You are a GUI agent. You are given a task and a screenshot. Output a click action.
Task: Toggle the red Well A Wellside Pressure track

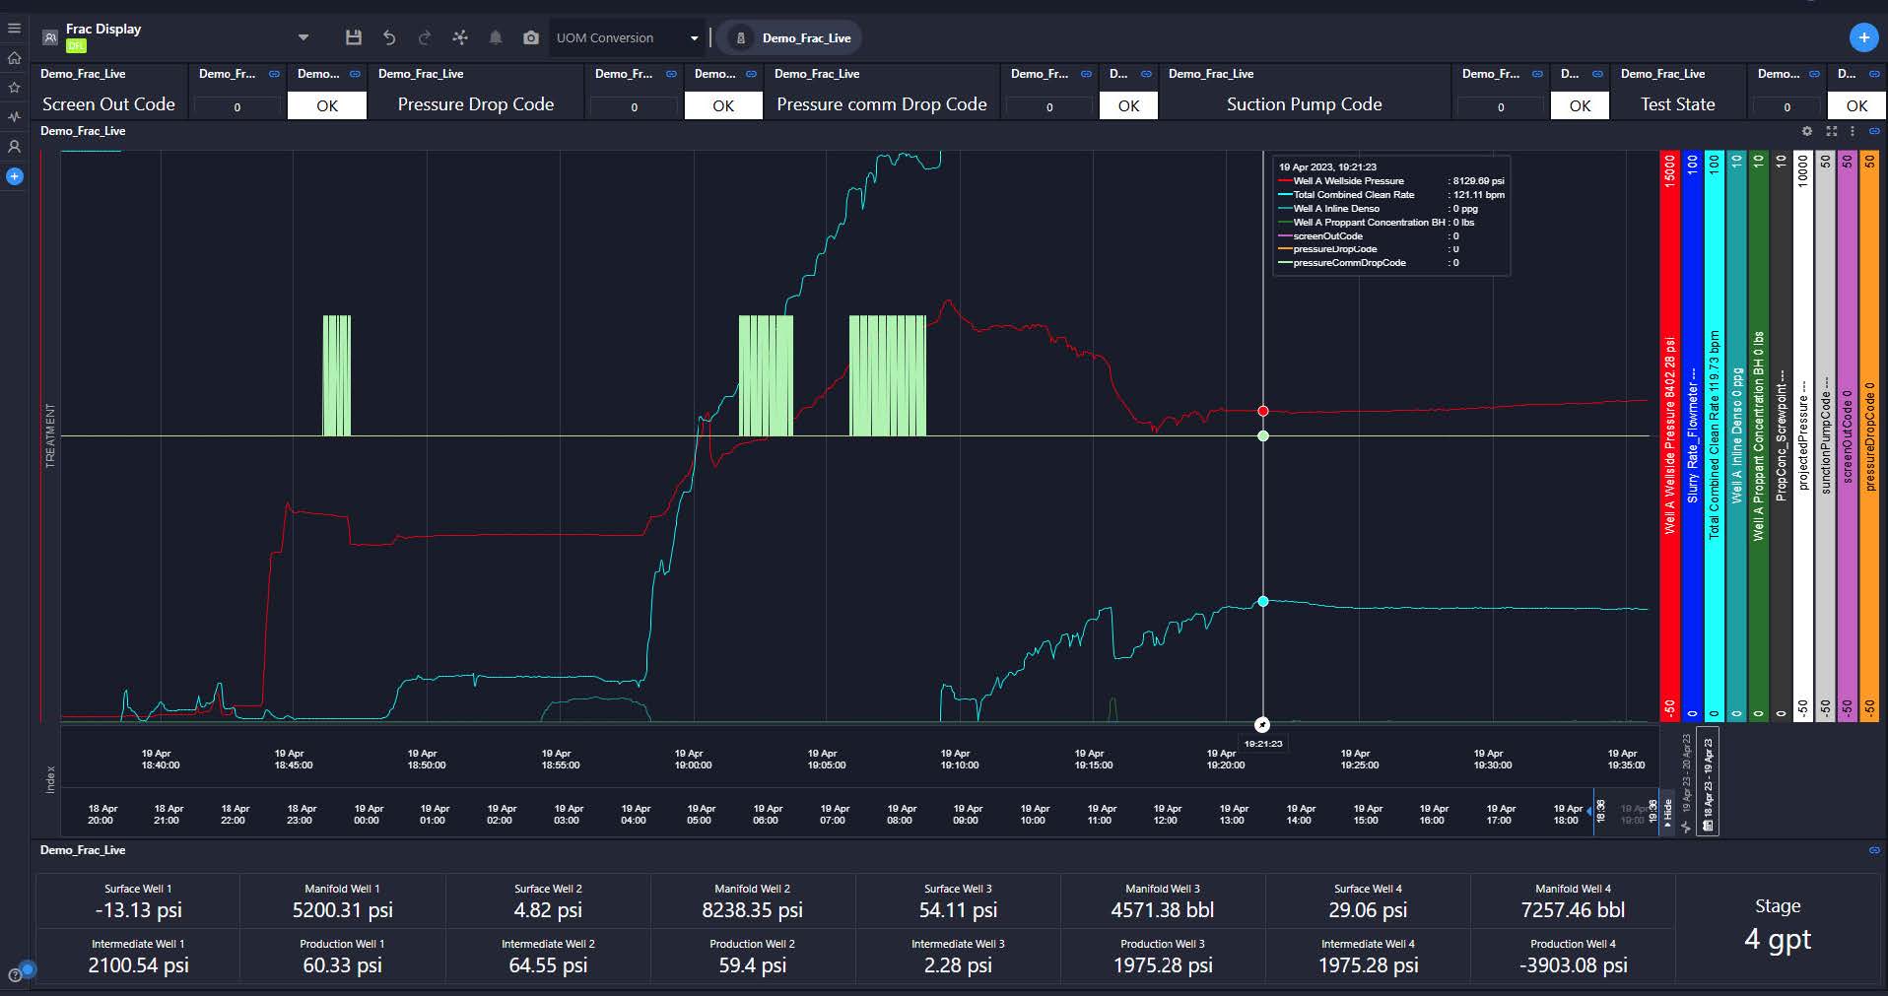[x=1669, y=433]
